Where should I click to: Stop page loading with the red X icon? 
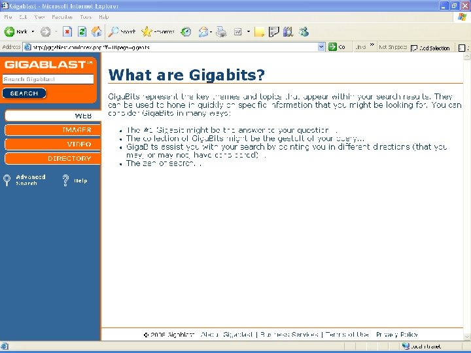[67, 31]
